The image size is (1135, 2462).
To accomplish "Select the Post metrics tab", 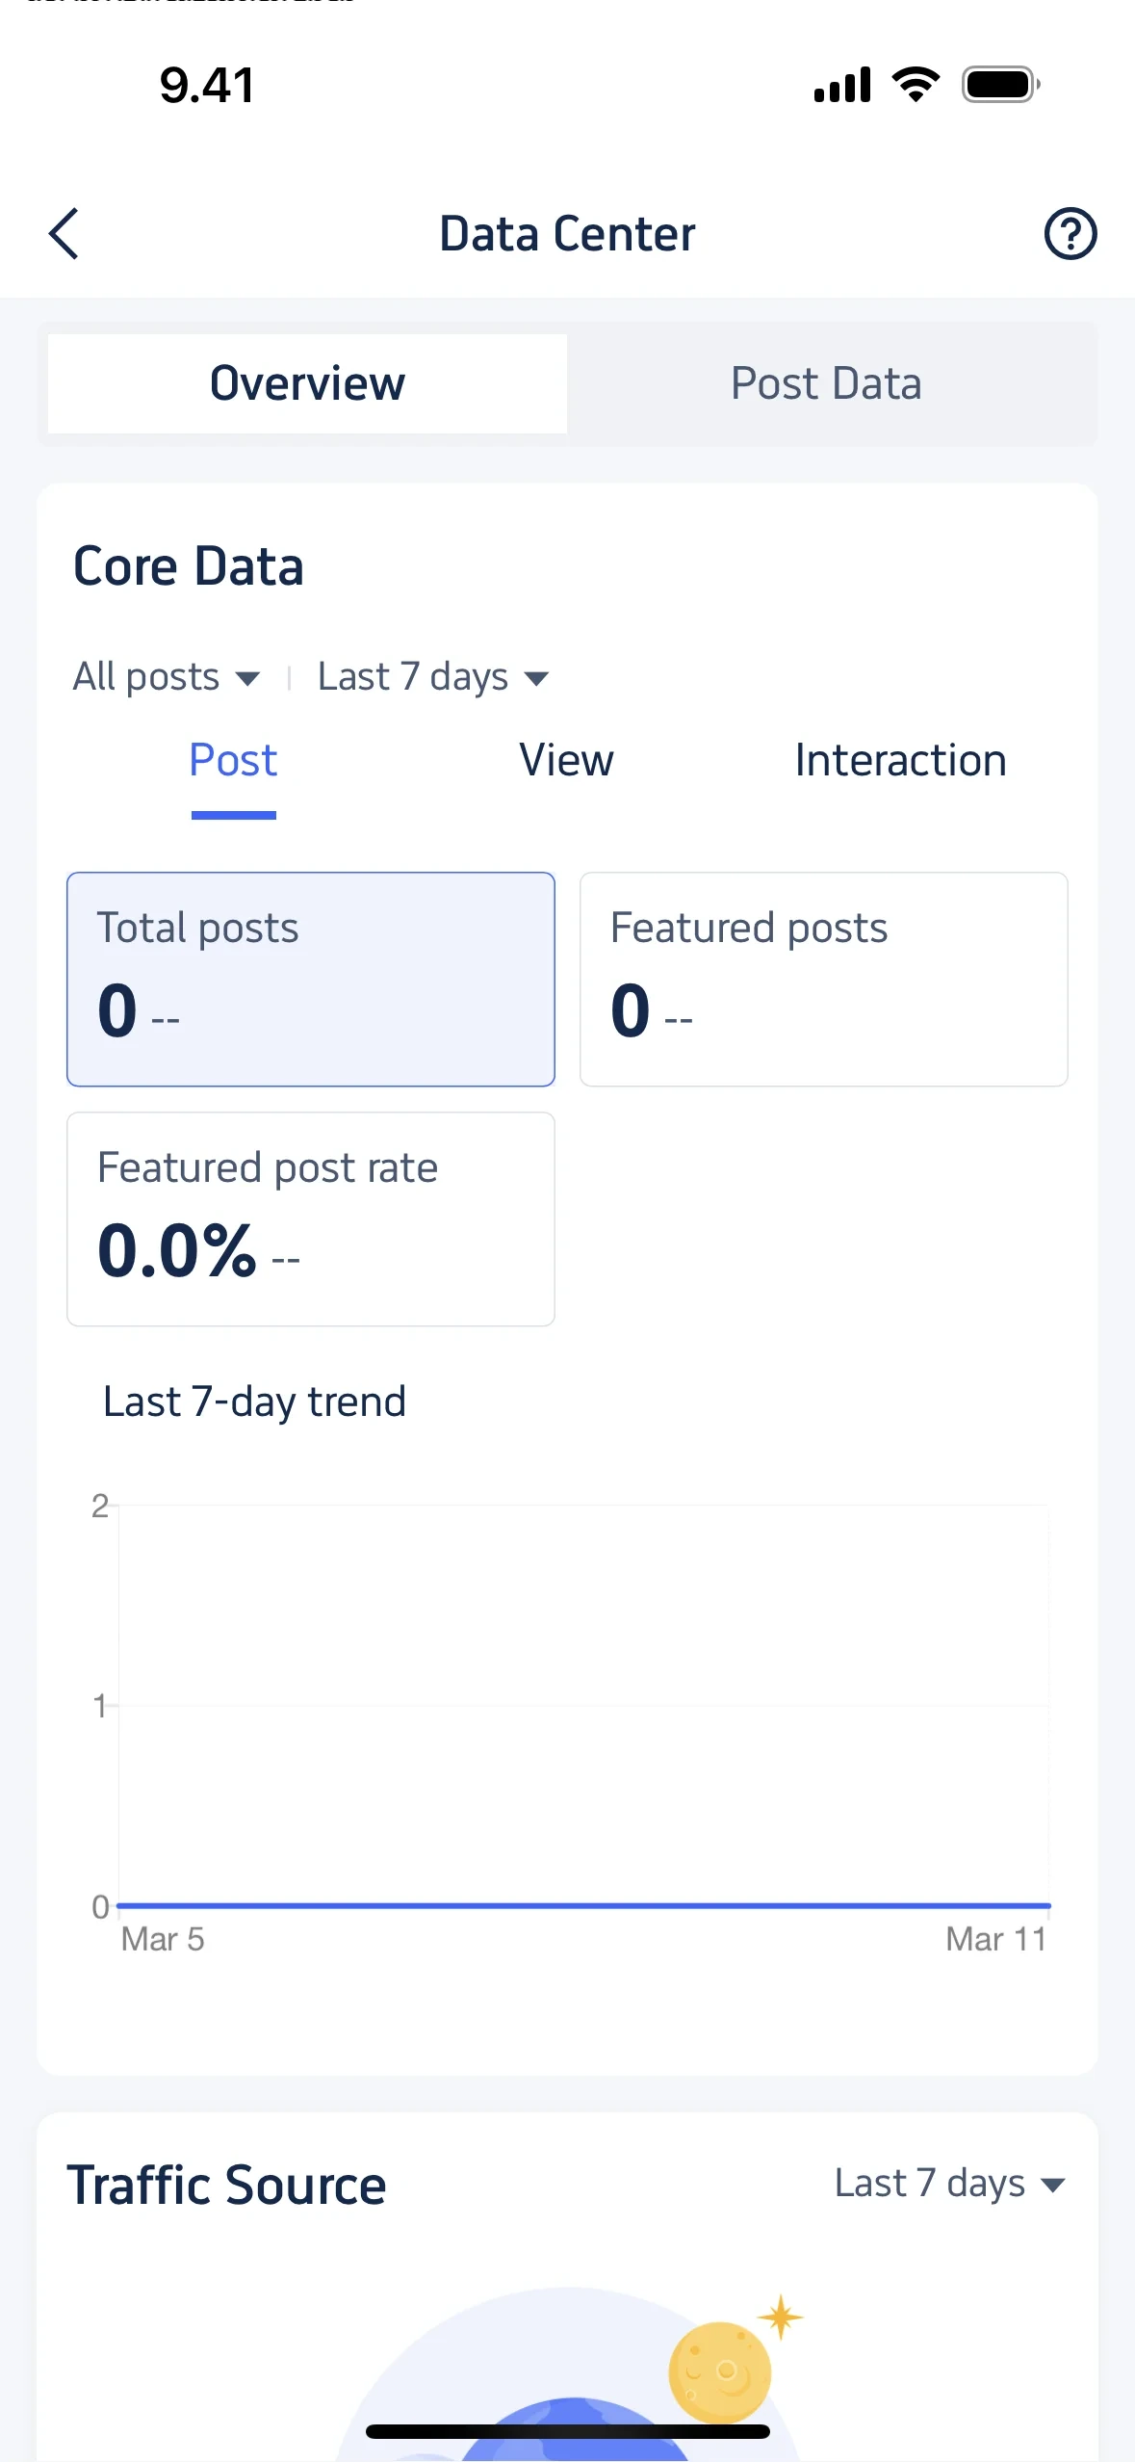I will coord(233,761).
